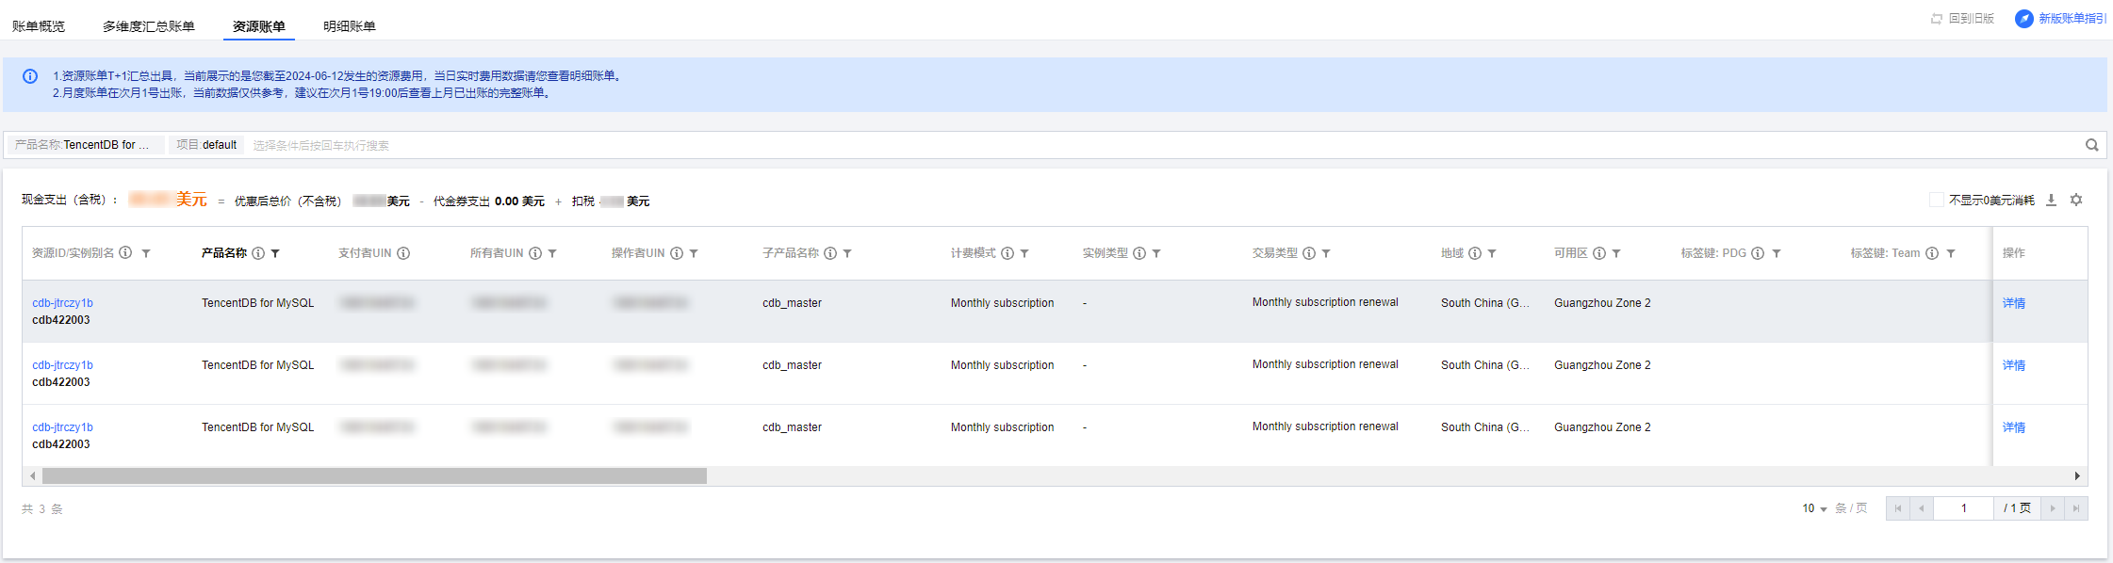This screenshot has width=2113, height=563.
Task: Click third row's TencentDB for MySQL cell
Action: point(257,427)
